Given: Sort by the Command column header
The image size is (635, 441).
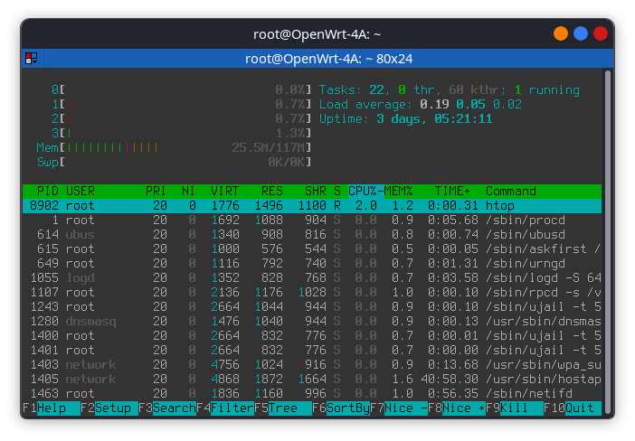Looking at the screenshot, I should click(511, 191).
